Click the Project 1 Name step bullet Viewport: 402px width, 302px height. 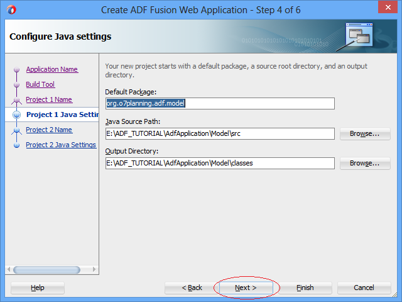[x=17, y=100]
